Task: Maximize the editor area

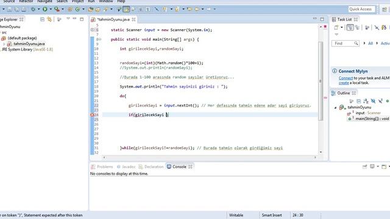Action: click(322, 19)
